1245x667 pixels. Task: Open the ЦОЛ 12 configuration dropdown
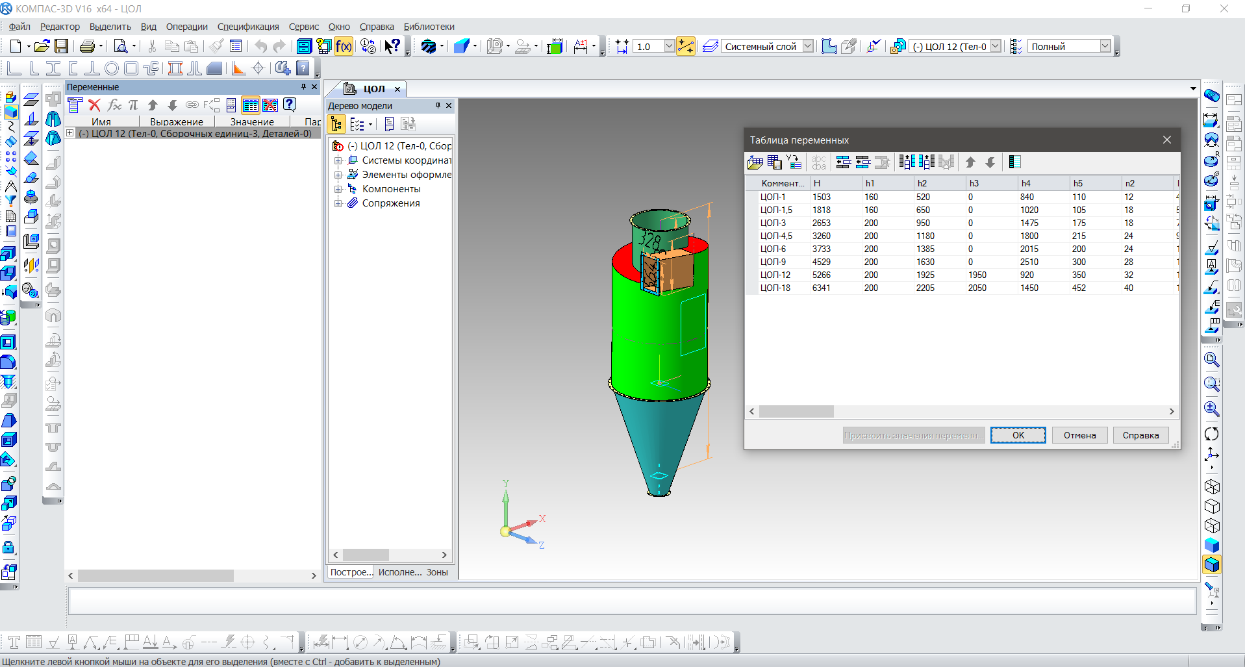coord(995,46)
